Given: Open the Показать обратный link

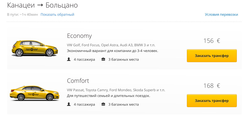Looking at the screenshot, I should pyautogui.click(x=57, y=14).
